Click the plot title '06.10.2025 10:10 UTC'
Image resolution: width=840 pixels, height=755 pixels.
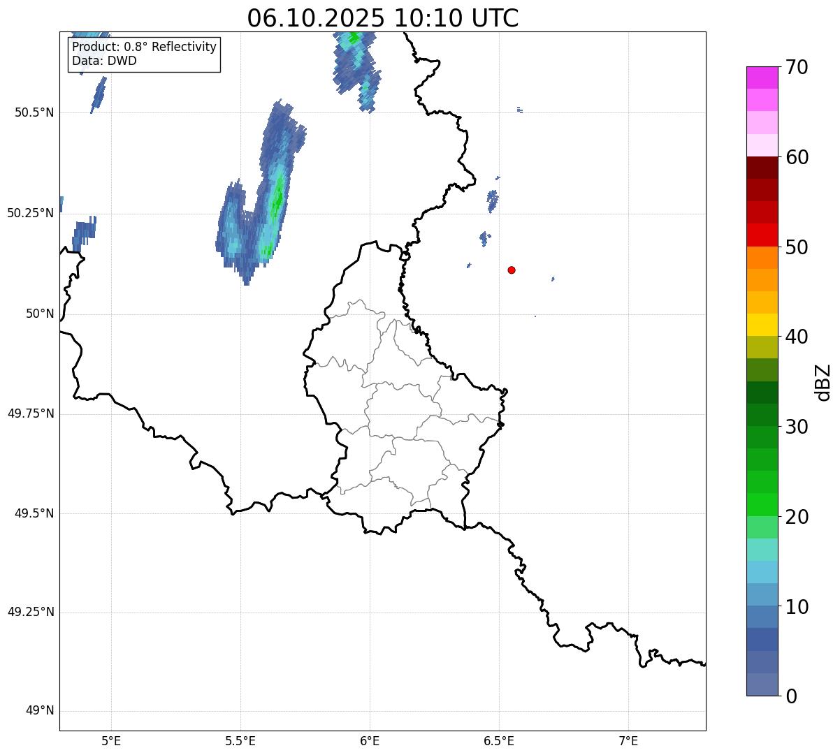tap(383, 18)
